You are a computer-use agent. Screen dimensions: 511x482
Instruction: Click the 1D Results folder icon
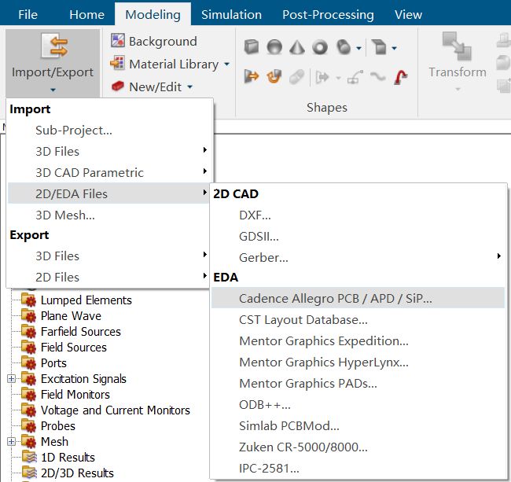(29, 457)
